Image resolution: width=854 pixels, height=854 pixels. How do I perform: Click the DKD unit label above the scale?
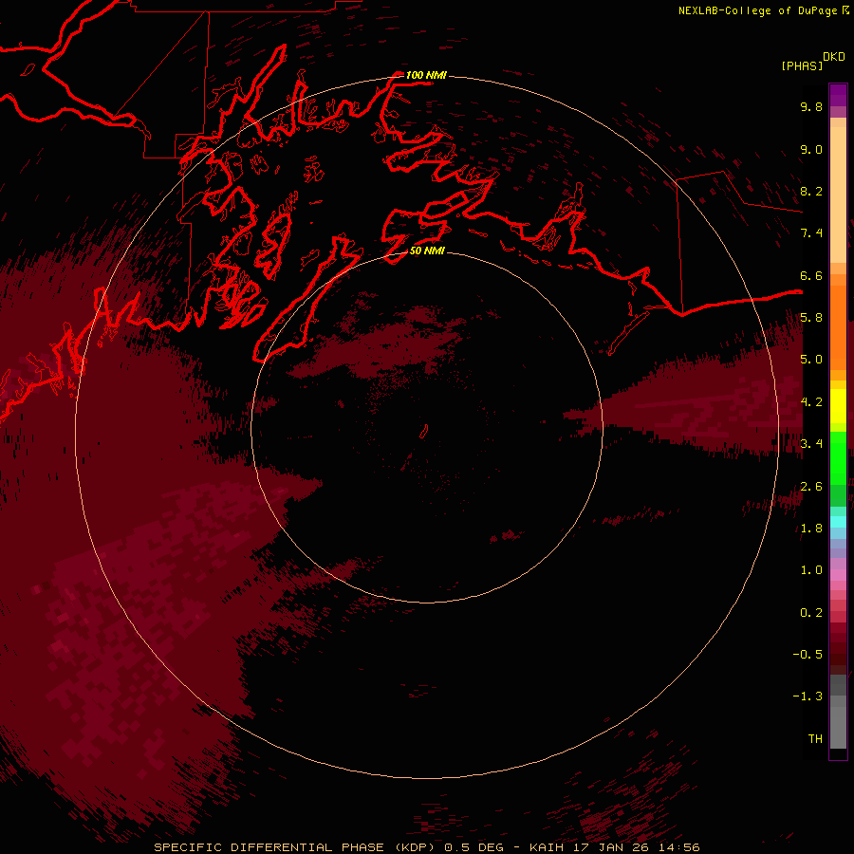click(x=833, y=57)
